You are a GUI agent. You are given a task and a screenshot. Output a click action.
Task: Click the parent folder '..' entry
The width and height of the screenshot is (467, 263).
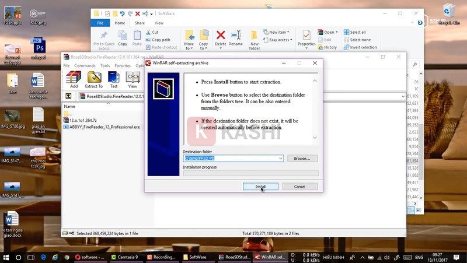click(68, 114)
